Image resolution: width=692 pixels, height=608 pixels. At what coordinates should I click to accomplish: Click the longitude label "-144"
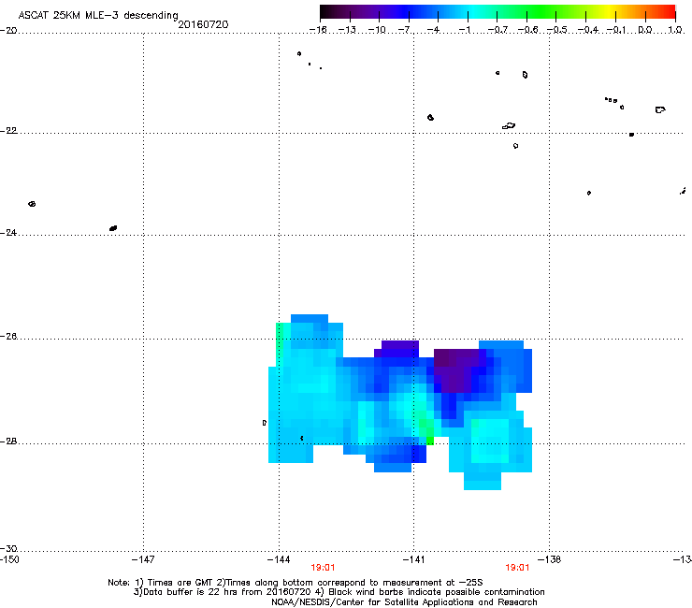(x=279, y=559)
